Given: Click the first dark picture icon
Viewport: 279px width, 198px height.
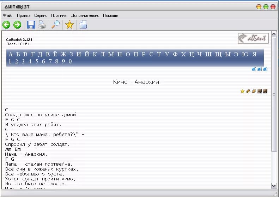Looking at the screenshot, I should [x=260, y=91].
